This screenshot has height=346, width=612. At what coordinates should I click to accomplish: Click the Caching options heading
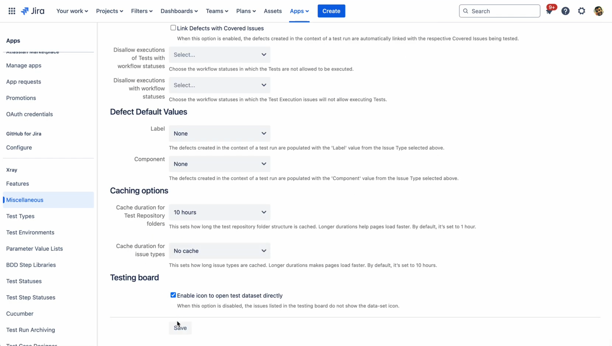[x=139, y=191]
